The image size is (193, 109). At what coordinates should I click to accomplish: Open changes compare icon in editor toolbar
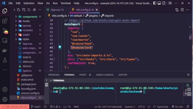click(177, 10)
